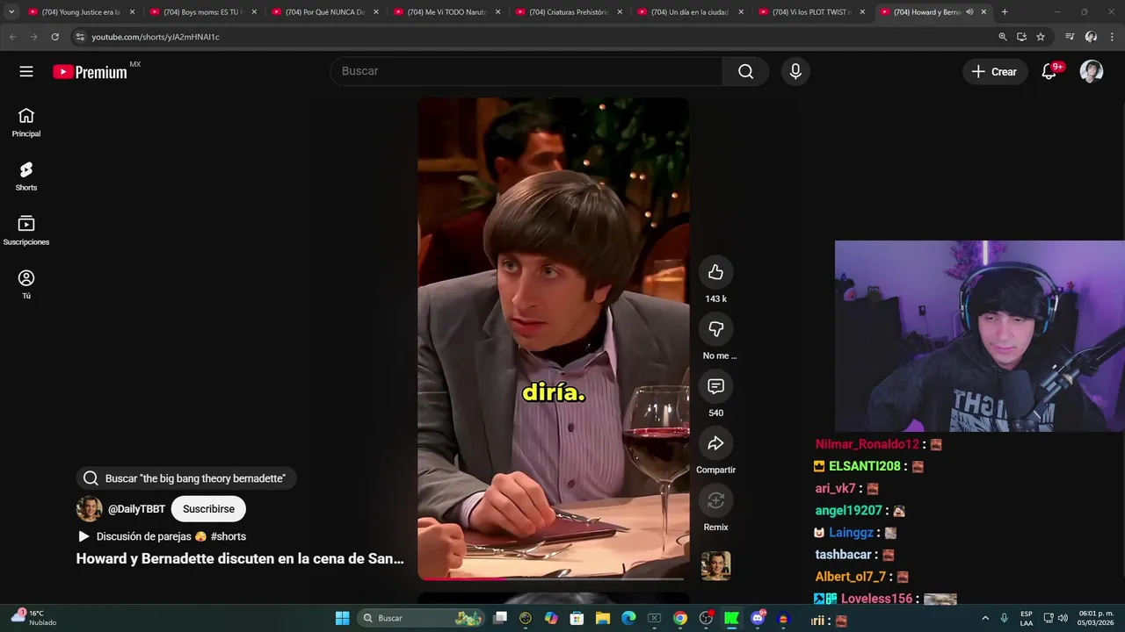1125x632 pixels.
Task: Click chat username Nilmar_Ronaldo12
Action: click(x=867, y=444)
